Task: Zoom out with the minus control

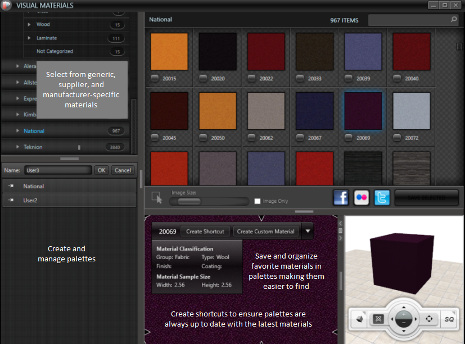Action: pos(404,323)
